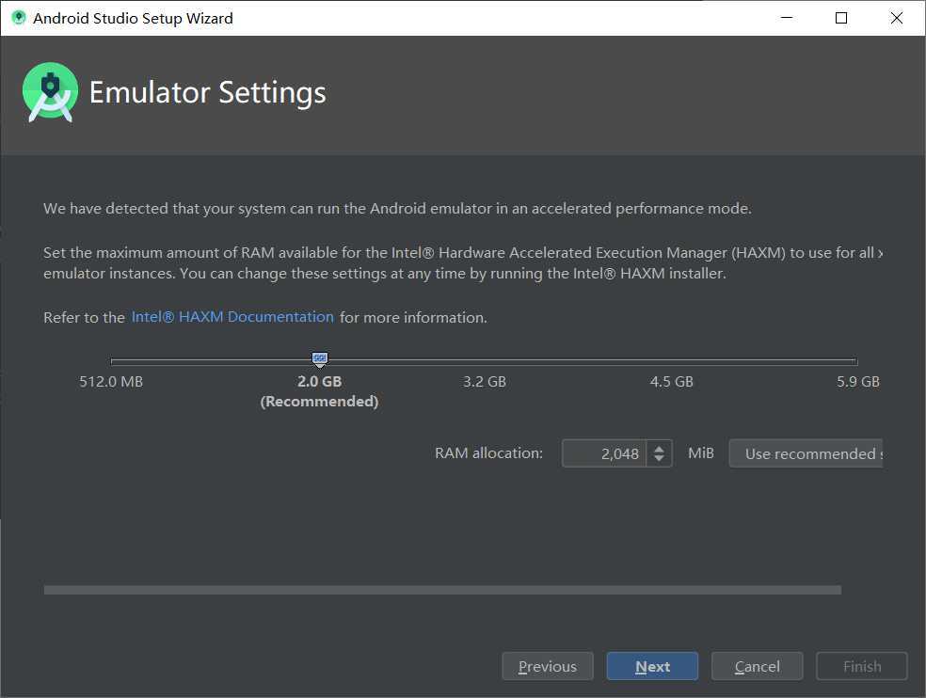926x698 pixels.
Task: Click the 4.5 GB slider tick label
Action: point(672,382)
